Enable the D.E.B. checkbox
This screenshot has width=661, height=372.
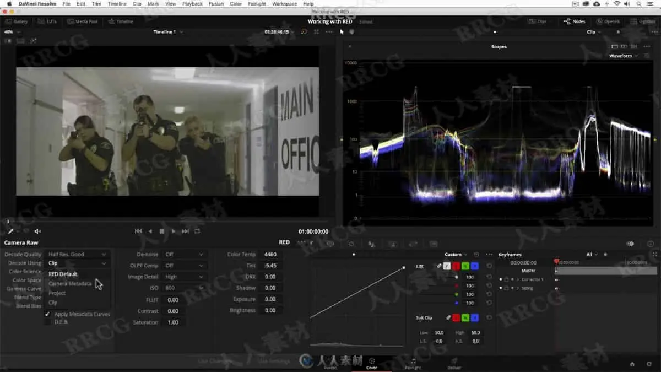pos(48,322)
